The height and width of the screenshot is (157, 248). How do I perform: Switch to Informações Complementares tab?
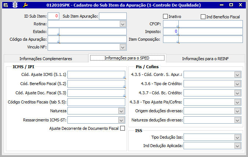(x=46, y=59)
